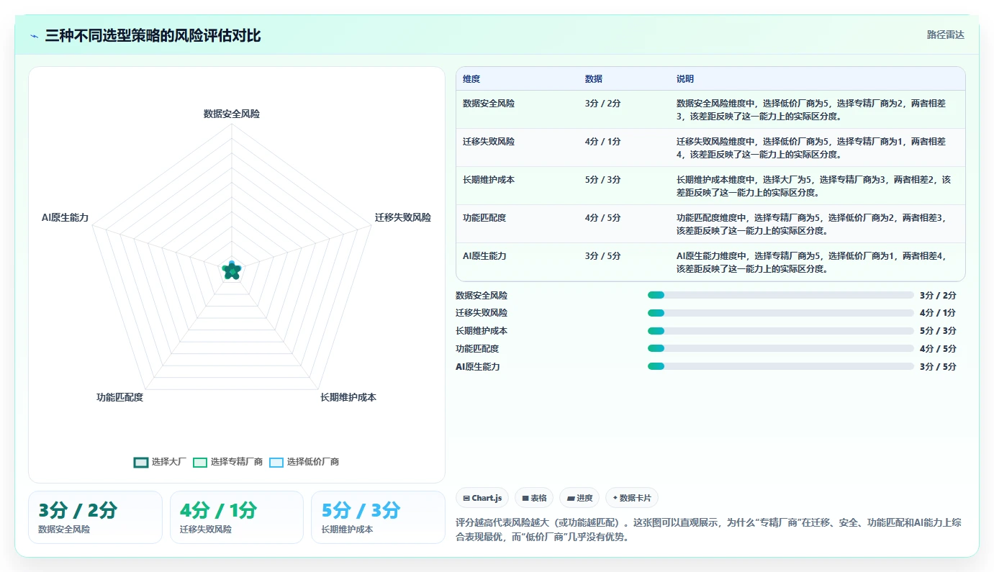Click 功能匹配度 label in progress list

click(x=477, y=348)
